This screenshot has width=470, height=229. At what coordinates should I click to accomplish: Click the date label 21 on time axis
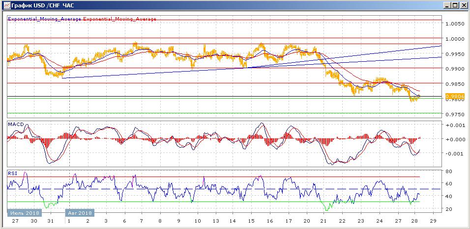coord(324,222)
